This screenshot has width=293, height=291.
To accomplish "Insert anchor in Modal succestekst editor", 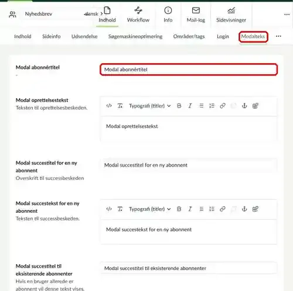I will pos(244,209).
